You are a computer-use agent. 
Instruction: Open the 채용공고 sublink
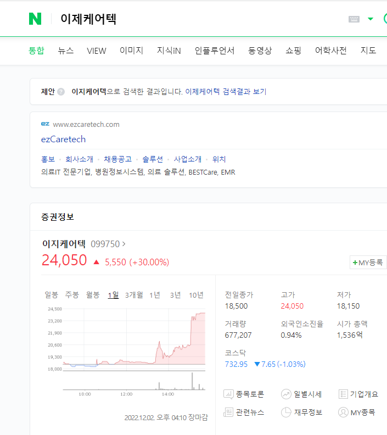(x=118, y=159)
